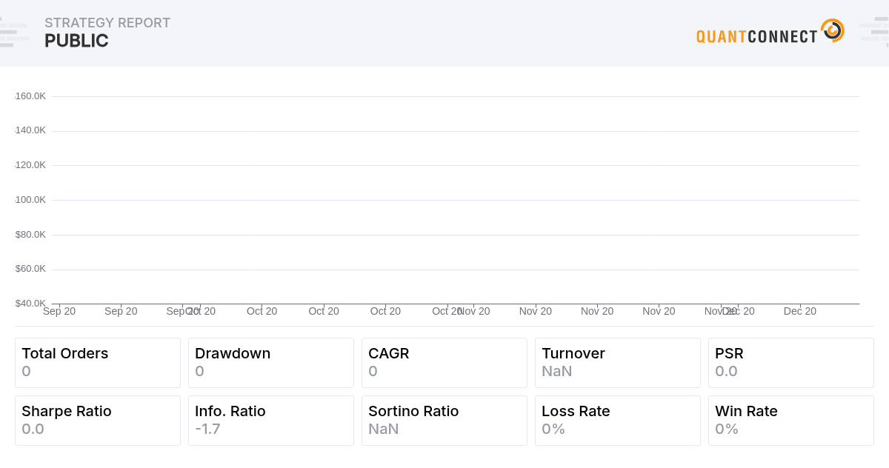Click the PSR label

click(x=729, y=353)
